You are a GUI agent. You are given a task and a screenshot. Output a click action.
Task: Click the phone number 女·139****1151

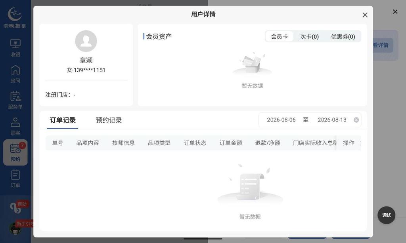point(86,70)
